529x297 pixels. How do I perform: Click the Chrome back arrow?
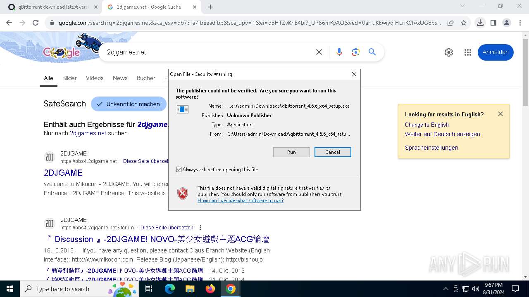[9, 23]
